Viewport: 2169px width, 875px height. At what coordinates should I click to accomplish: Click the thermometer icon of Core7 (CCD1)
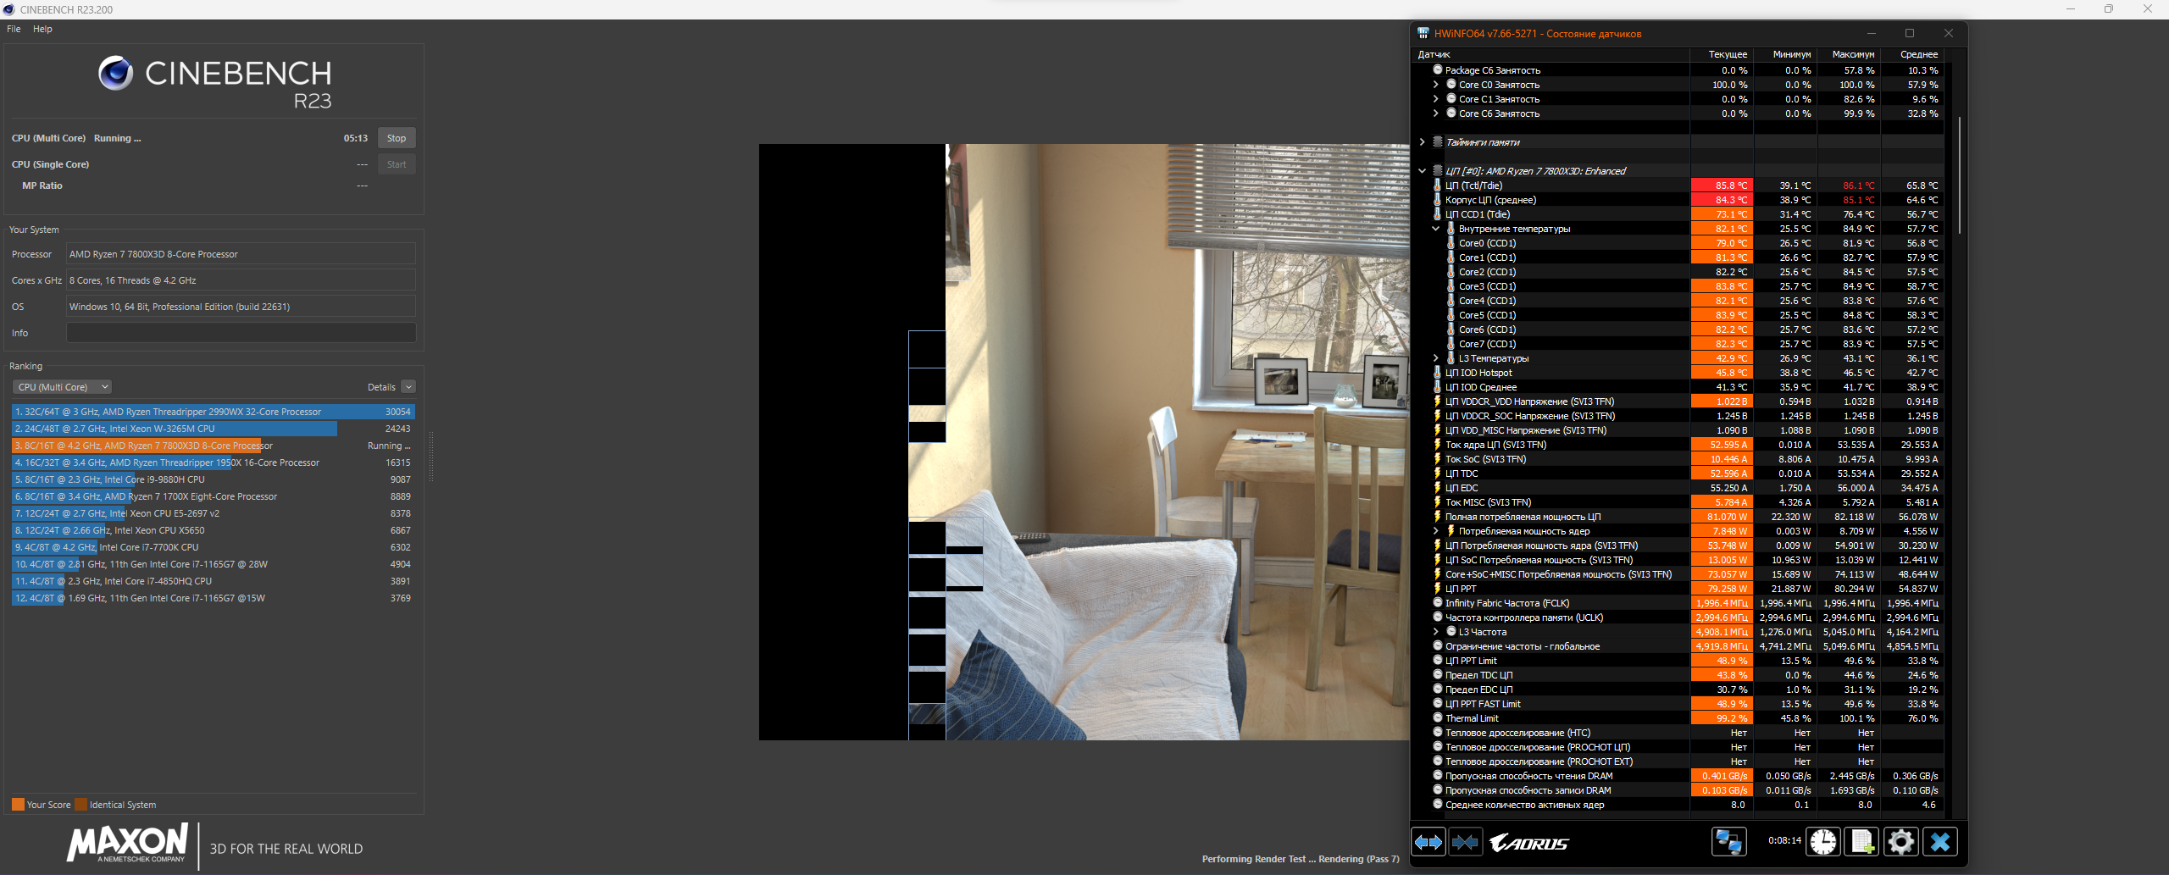1451,343
